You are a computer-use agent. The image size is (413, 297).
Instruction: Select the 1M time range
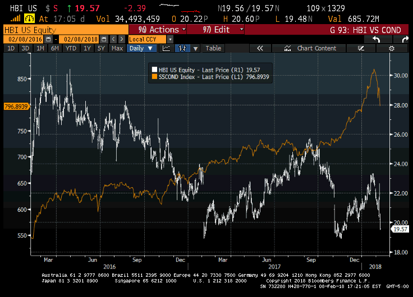(x=40, y=48)
